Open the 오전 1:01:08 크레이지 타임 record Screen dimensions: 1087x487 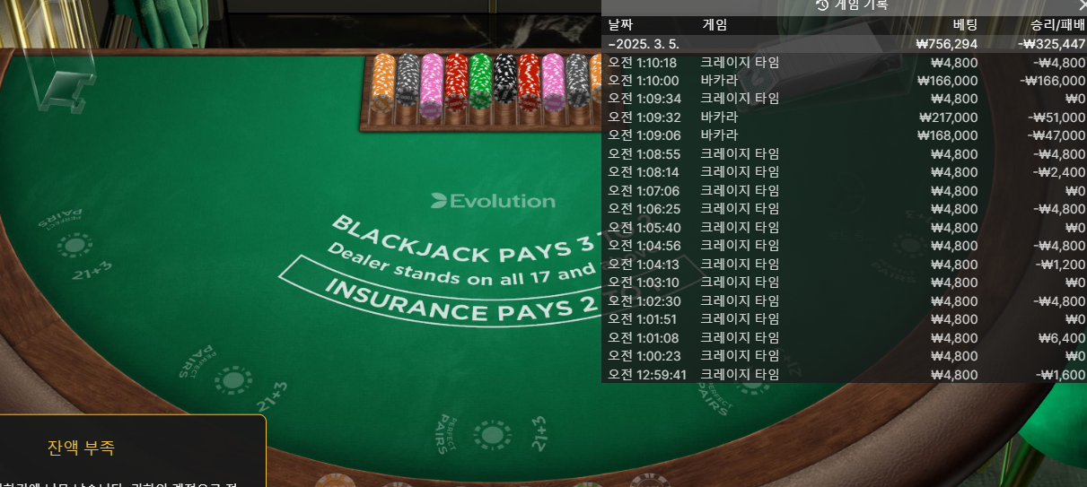(844, 337)
